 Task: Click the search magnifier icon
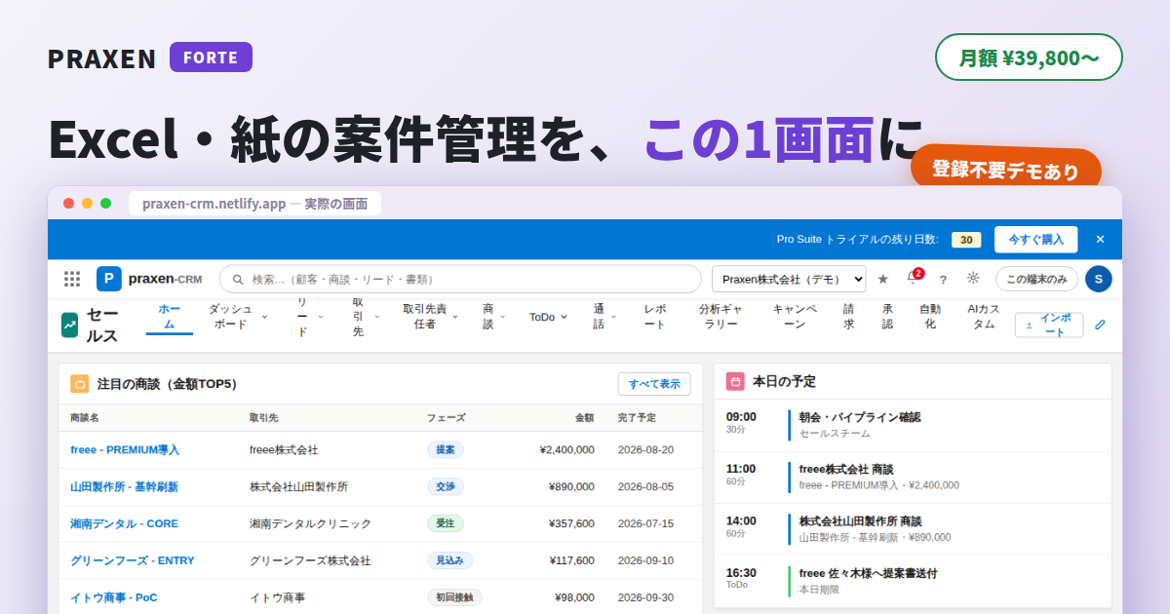(238, 279)
